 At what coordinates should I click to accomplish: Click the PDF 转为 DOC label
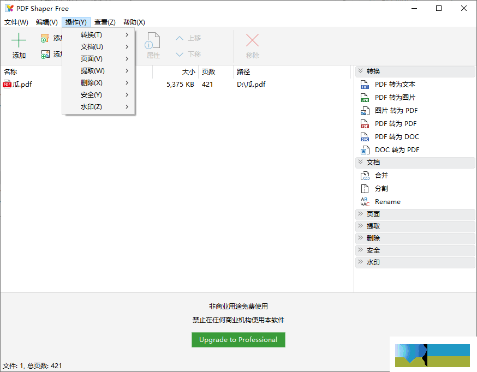tap(397, 137)
